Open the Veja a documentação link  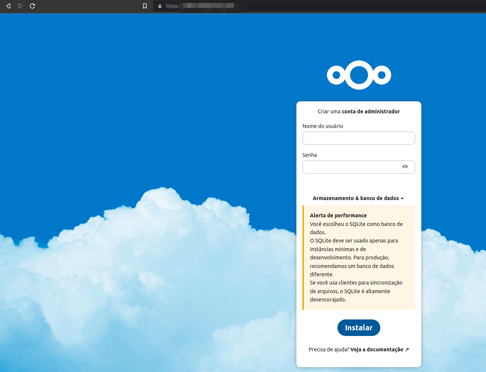click(x=380, y=349)
